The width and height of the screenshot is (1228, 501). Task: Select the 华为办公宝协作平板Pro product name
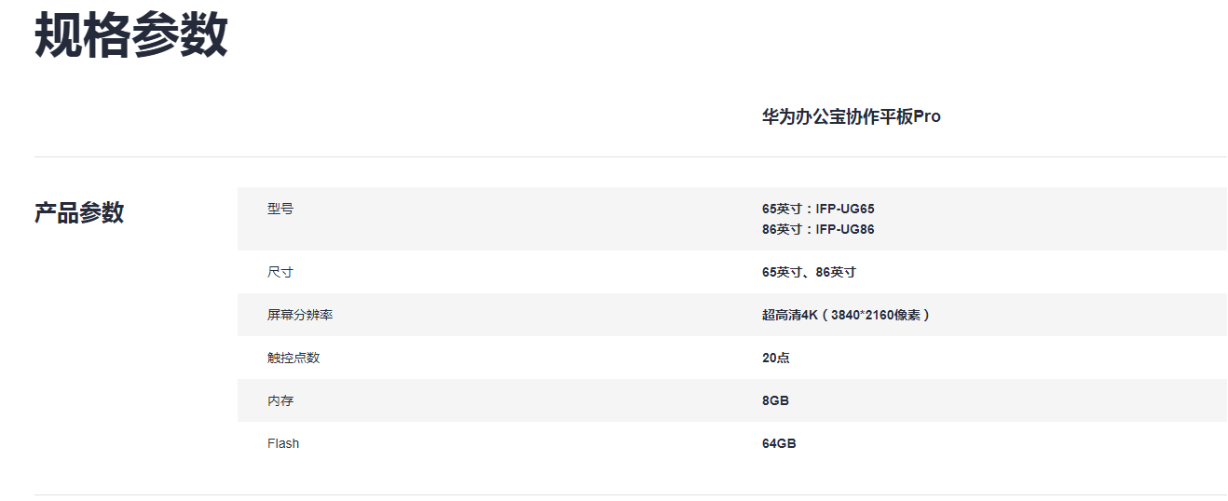[x=852, y=117]
